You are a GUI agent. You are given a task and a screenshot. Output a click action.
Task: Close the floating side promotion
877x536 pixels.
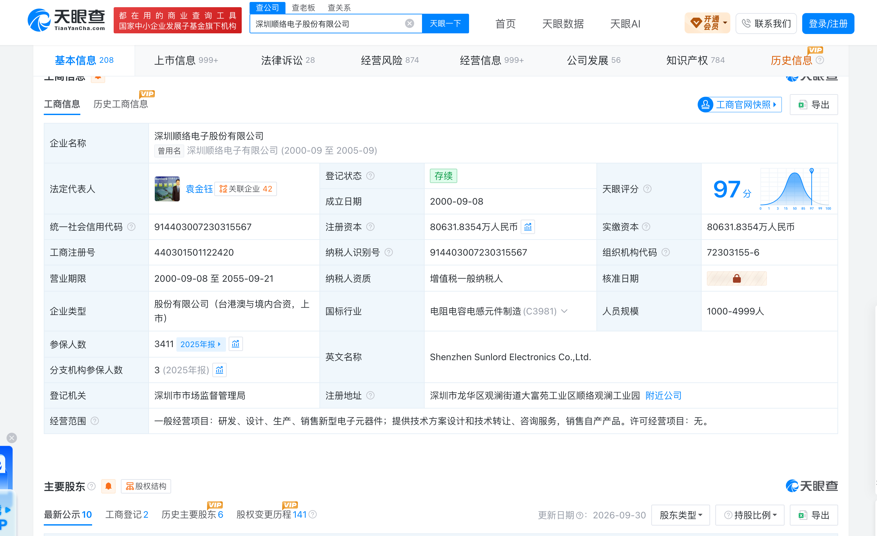tap(12, 438)
